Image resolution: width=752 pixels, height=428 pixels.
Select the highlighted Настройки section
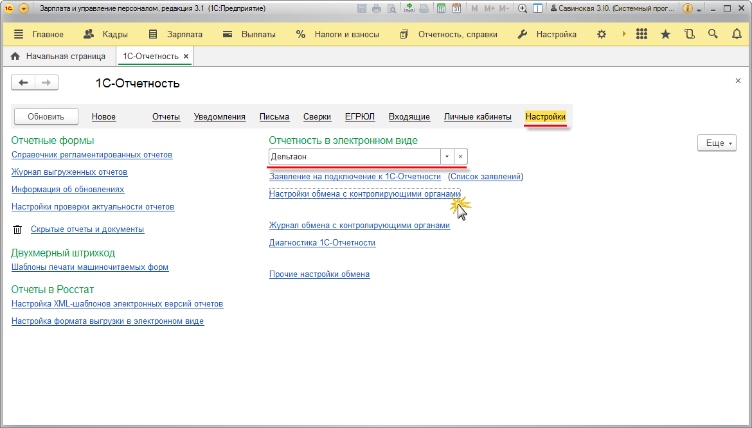click(x=545, y=116)
